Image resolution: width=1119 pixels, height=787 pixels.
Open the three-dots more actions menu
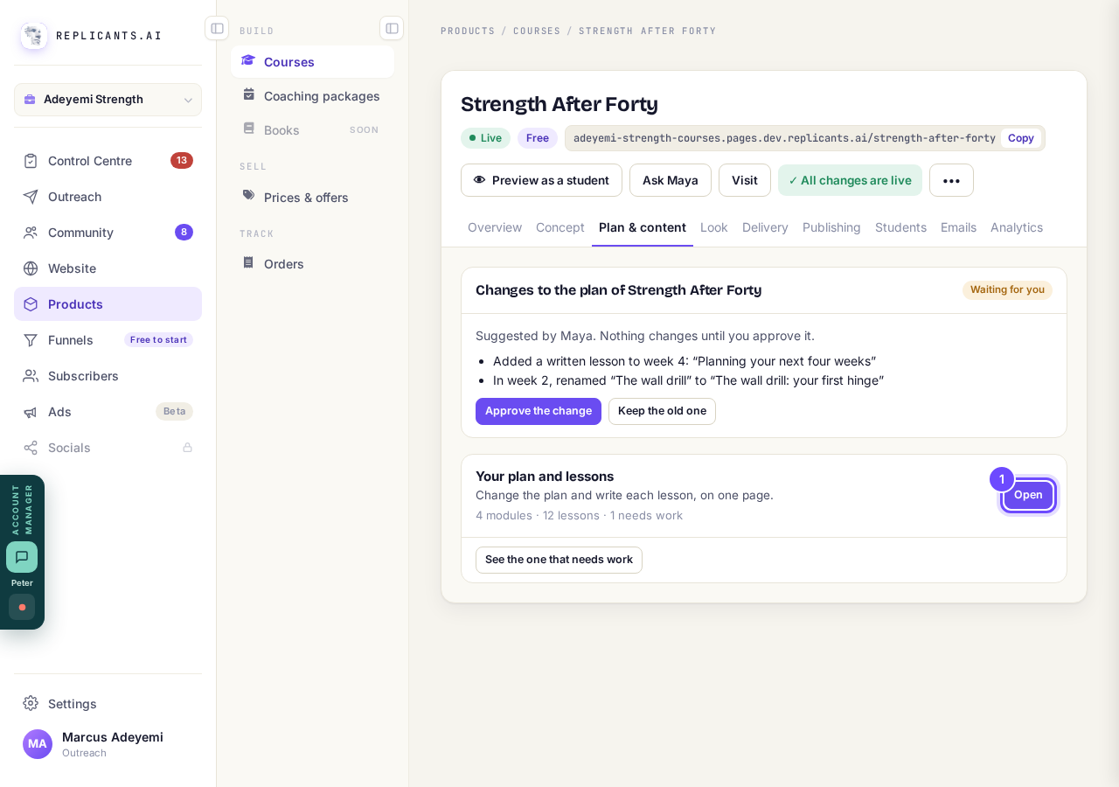[x=951, y=180]
